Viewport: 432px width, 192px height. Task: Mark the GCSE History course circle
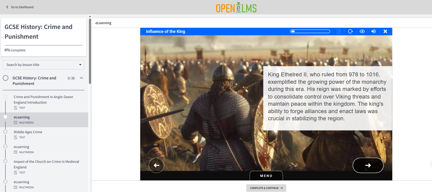[5, 78]
